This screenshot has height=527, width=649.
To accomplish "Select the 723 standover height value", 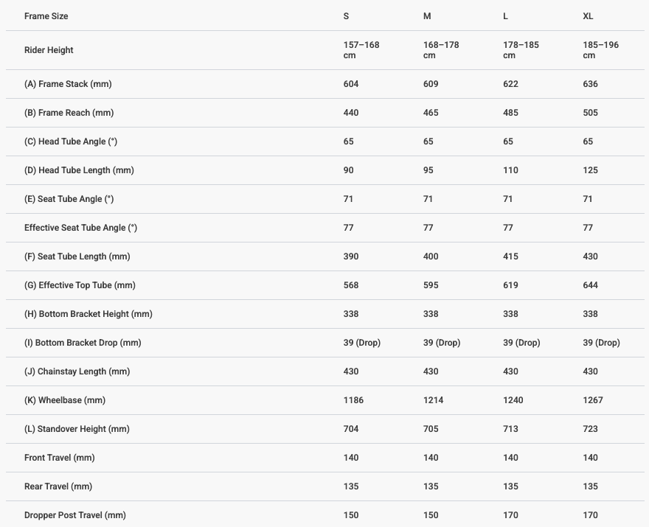I will (590, 429).
